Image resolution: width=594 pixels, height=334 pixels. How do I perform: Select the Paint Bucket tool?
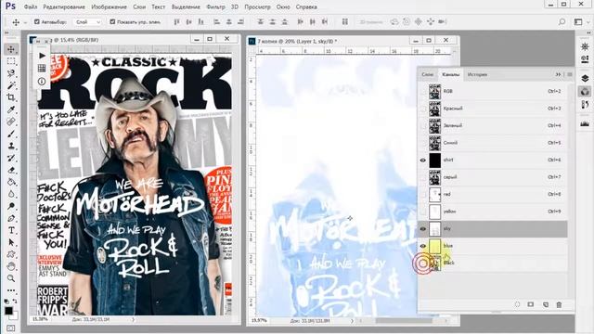pyautogui.click(x=11, y=182)
